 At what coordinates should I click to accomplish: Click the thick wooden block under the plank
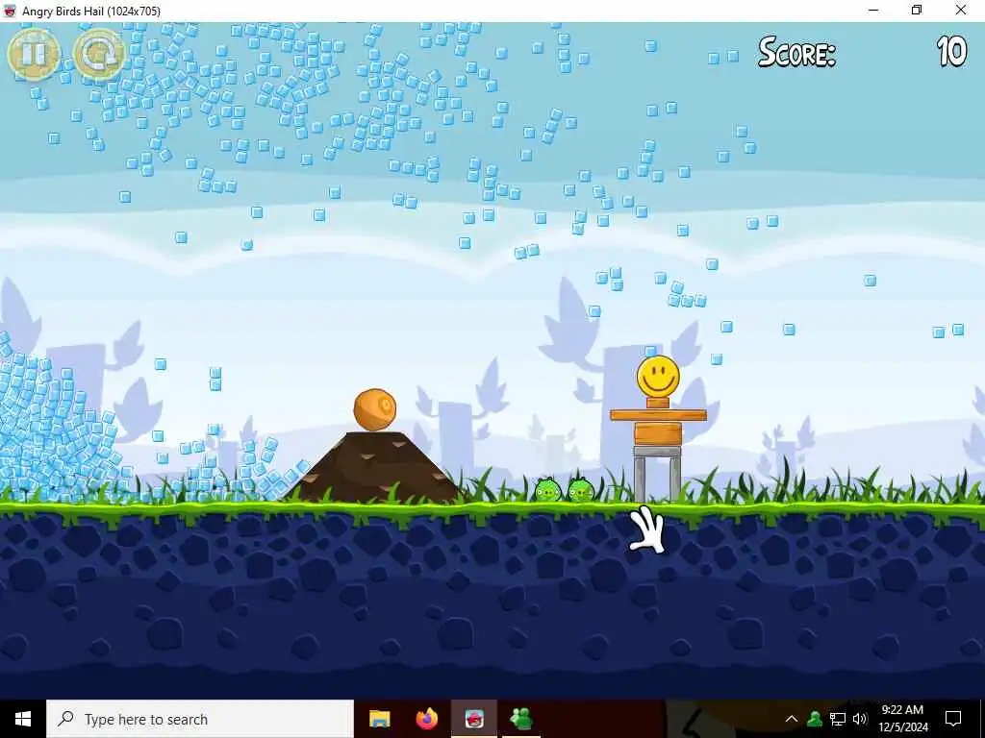tap(658, 433)
